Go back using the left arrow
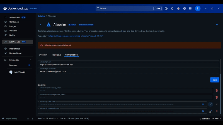The height and width of the screenshot is (125, 223). pyautogui.click(x=41, y=25)
